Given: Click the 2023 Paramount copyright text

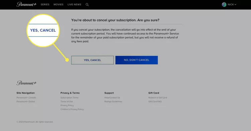Looking at the screenshot, I should click(x=35, y=122).
